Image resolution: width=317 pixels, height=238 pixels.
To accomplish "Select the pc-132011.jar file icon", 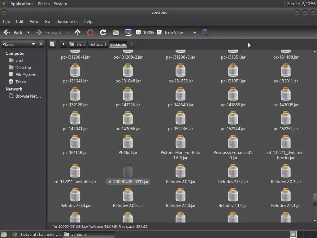I will (286, 70).
